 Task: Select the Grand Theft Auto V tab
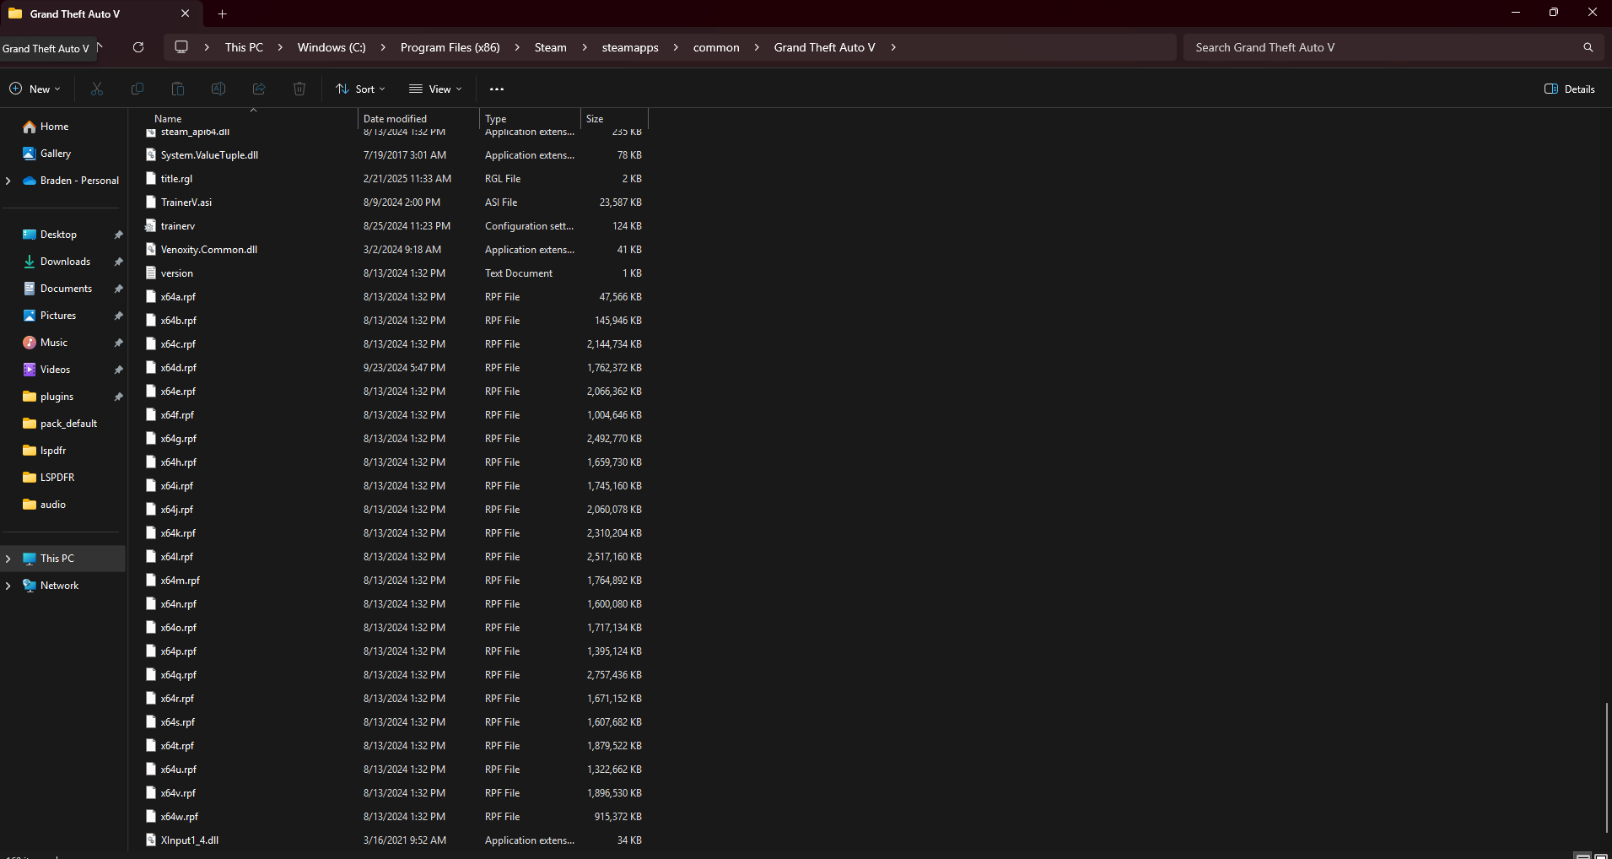click(x=100, y=14)
